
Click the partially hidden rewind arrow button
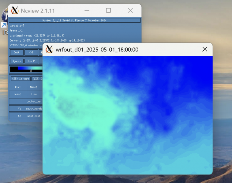pos(41,52)
